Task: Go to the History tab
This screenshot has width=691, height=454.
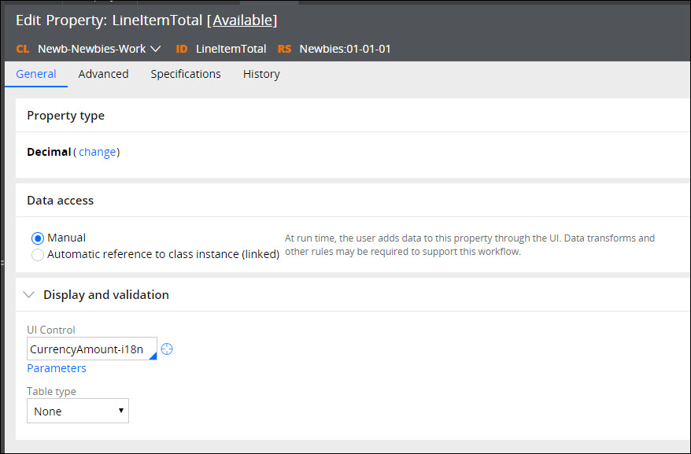Action: click(261, 74)
